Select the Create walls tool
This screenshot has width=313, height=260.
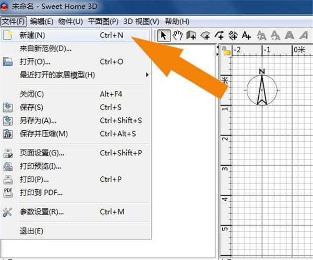click(x=191, y=35)
